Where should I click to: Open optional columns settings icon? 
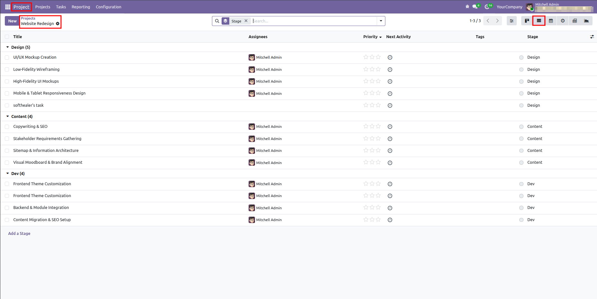[x=592, y=37]
